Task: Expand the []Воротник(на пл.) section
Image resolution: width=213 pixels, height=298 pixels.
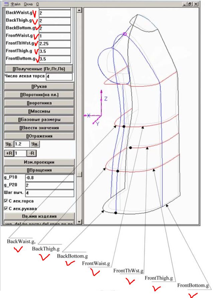Action: pos(39,95)
